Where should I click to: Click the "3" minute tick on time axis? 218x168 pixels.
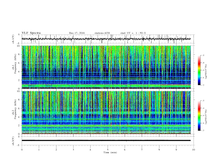pos(73,150)
